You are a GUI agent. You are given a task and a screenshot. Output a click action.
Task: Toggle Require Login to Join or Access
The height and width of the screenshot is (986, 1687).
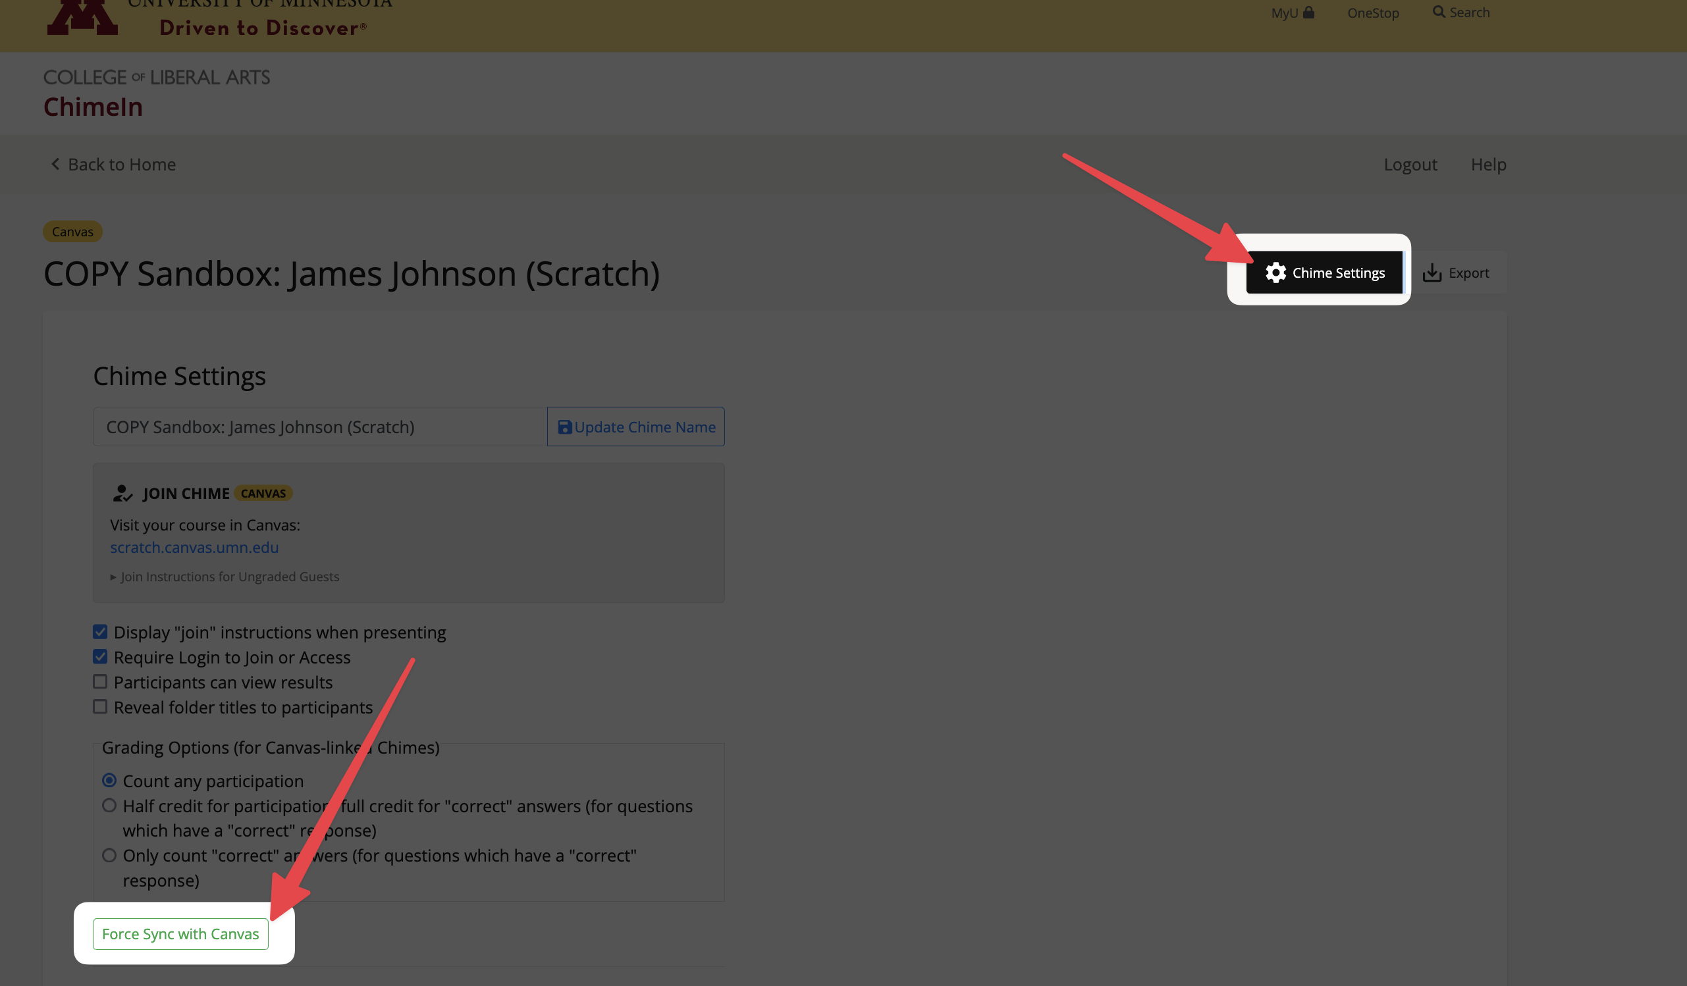100,657
